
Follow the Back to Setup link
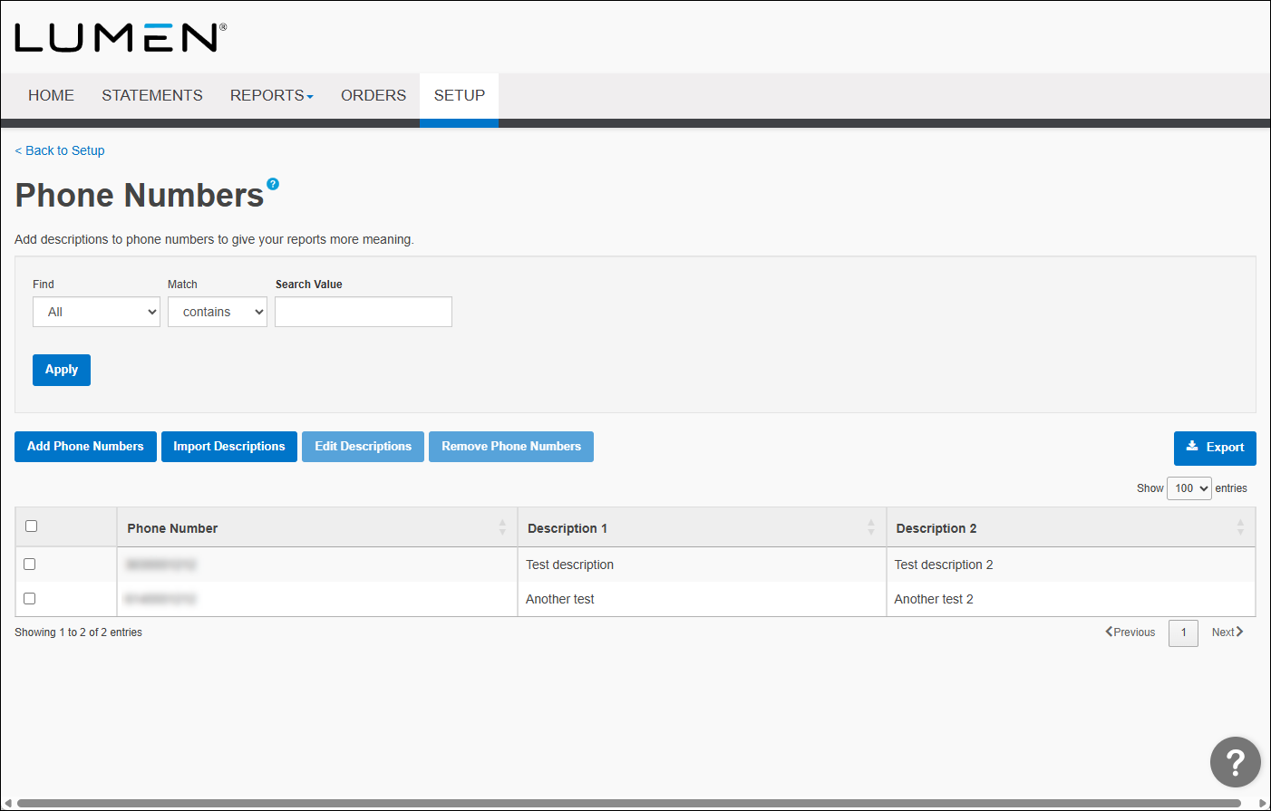[x=60, y=150]
